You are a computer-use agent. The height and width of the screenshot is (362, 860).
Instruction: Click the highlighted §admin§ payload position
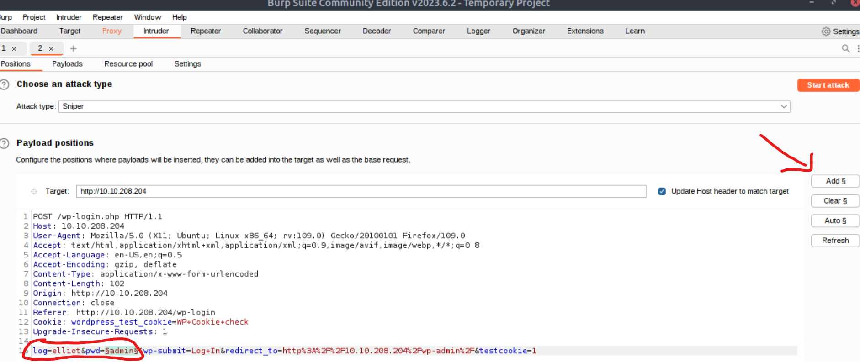point(122,351)
